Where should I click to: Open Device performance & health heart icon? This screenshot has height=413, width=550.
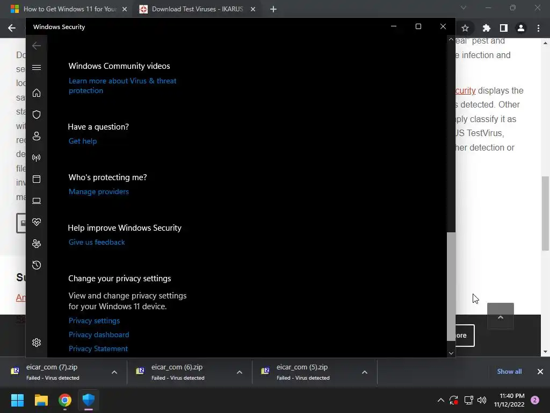37,222
